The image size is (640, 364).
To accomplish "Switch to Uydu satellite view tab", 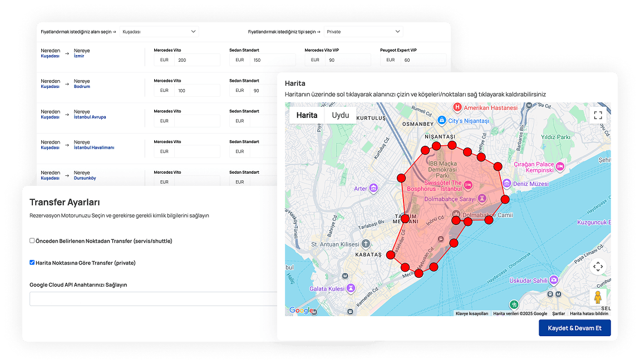I will pos(341,115).
